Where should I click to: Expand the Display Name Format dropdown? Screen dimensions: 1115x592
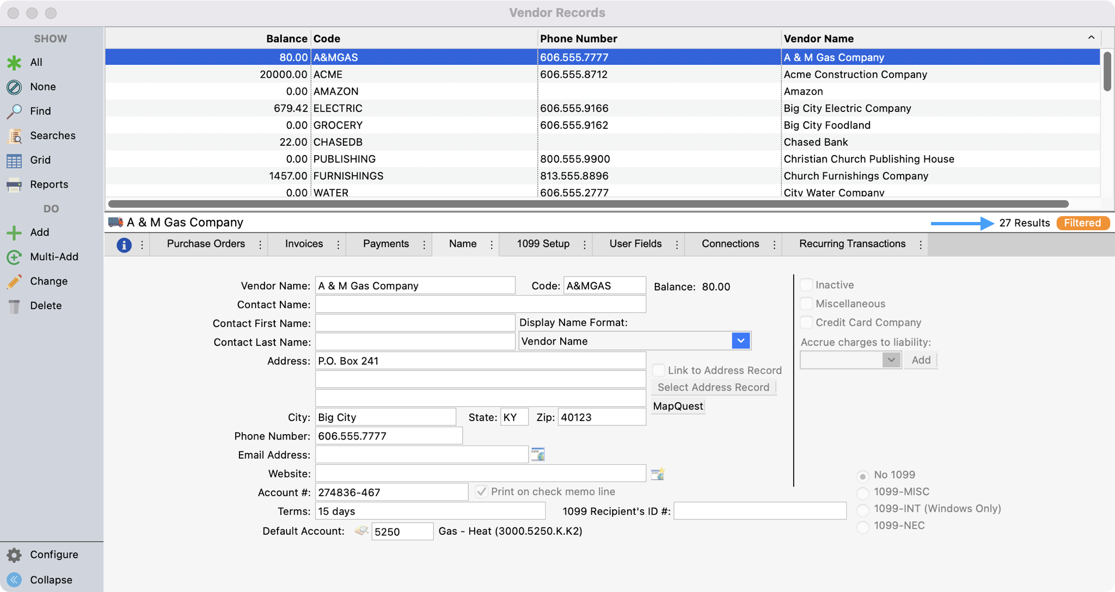[x=740, y=341]
